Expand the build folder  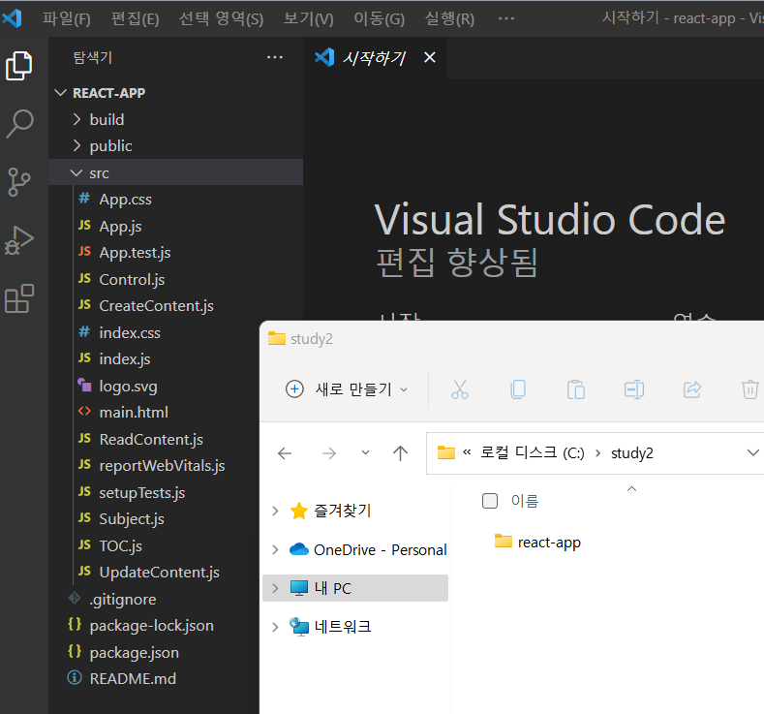[76, 119]
